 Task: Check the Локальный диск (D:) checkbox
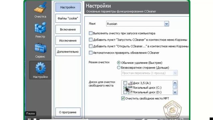click(125, 92)
